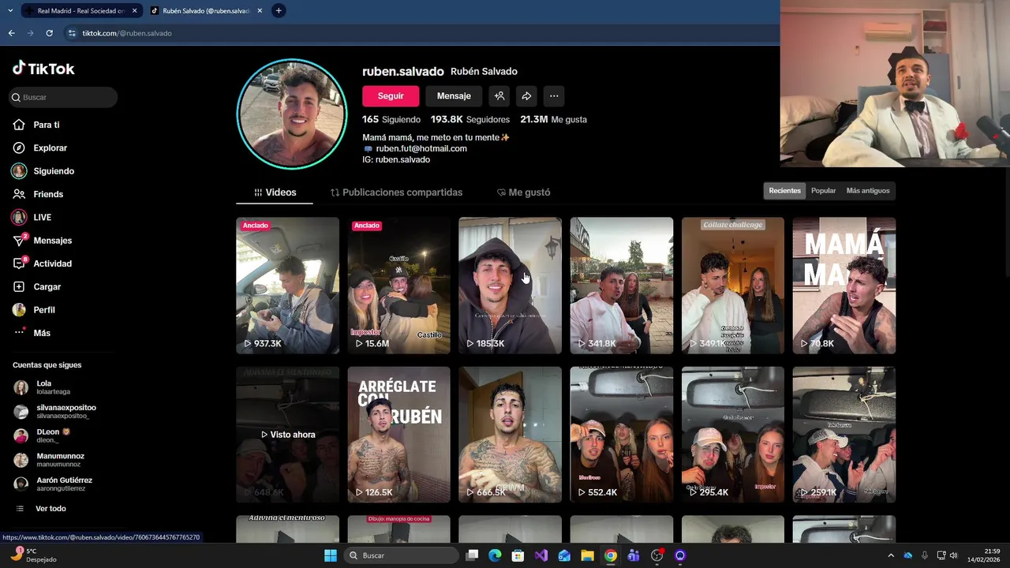Open the 193.8K Seguidores list
Viewport: 1010px width, 568px height.
pos(470,119)
